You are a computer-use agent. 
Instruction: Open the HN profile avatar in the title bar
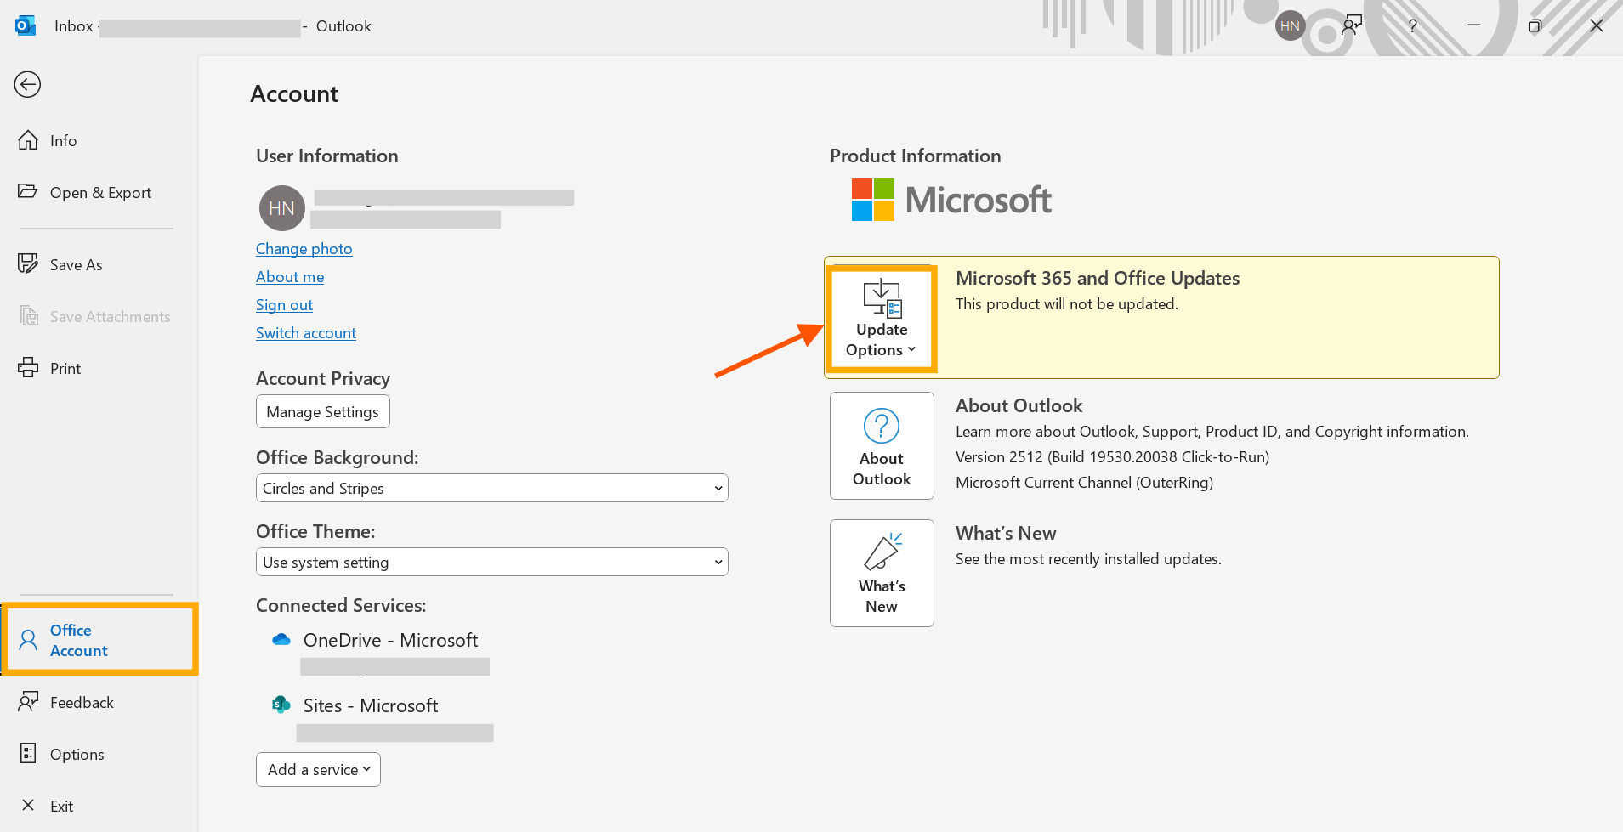click(1289, 25)
